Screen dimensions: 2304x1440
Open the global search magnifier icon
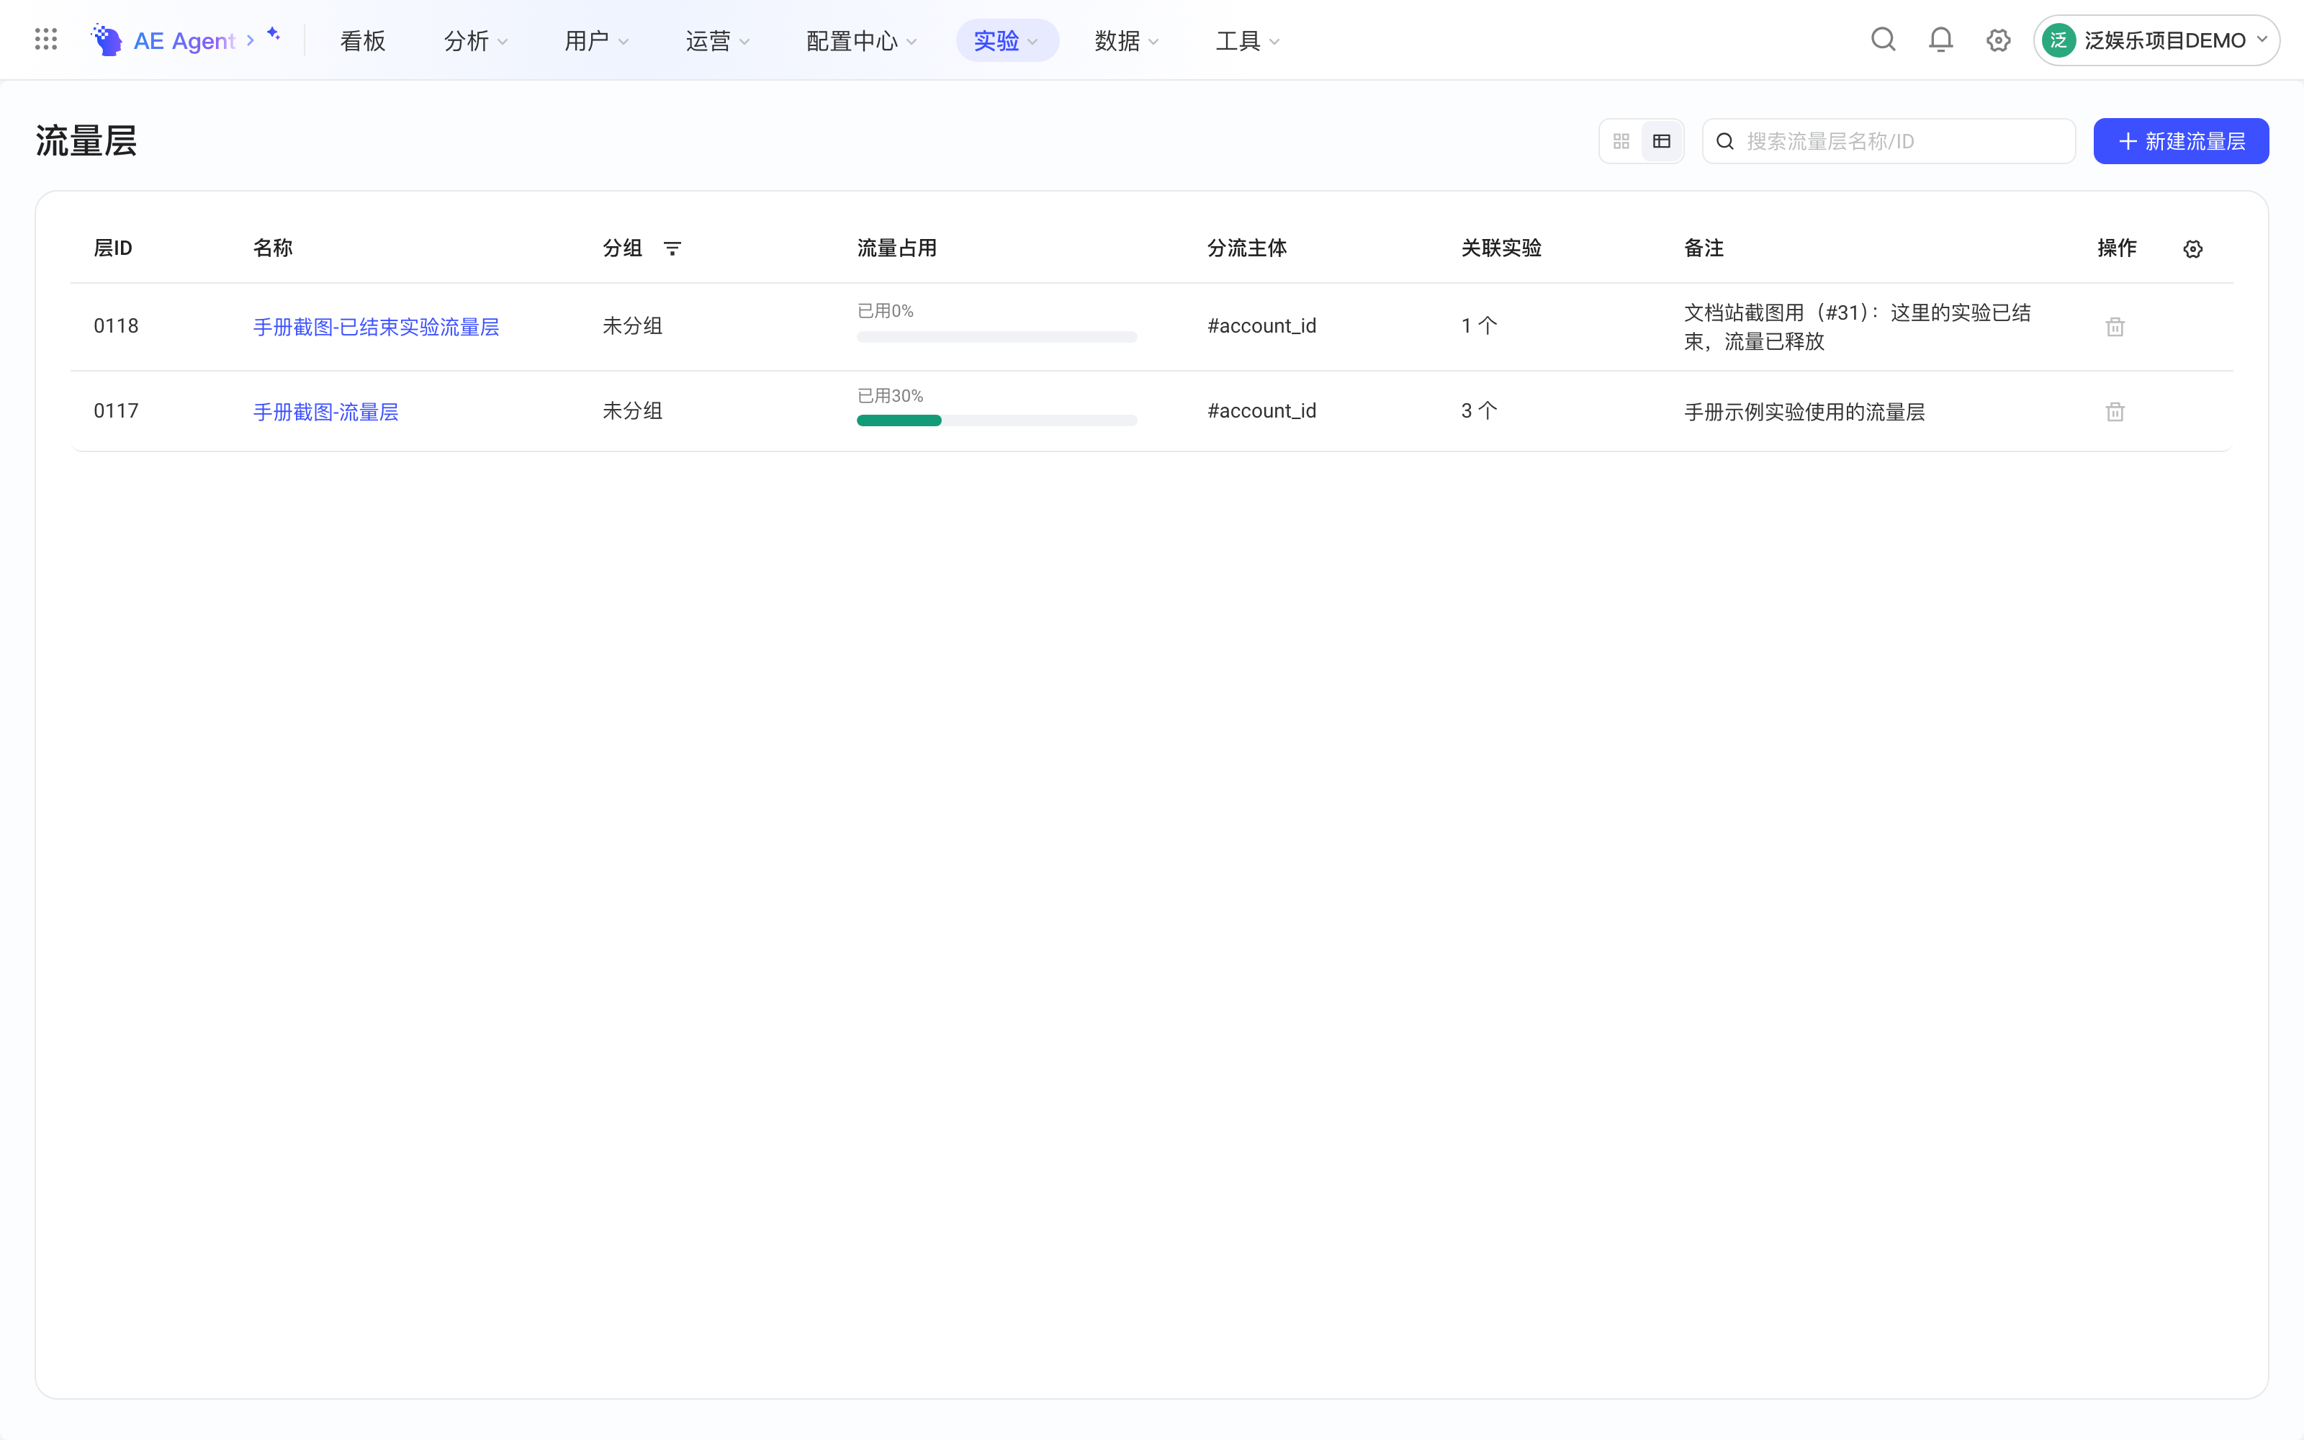[x=1882, y=40]
